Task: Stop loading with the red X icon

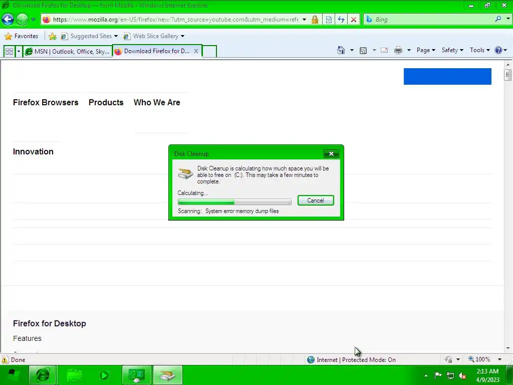Action: point(354,20)
